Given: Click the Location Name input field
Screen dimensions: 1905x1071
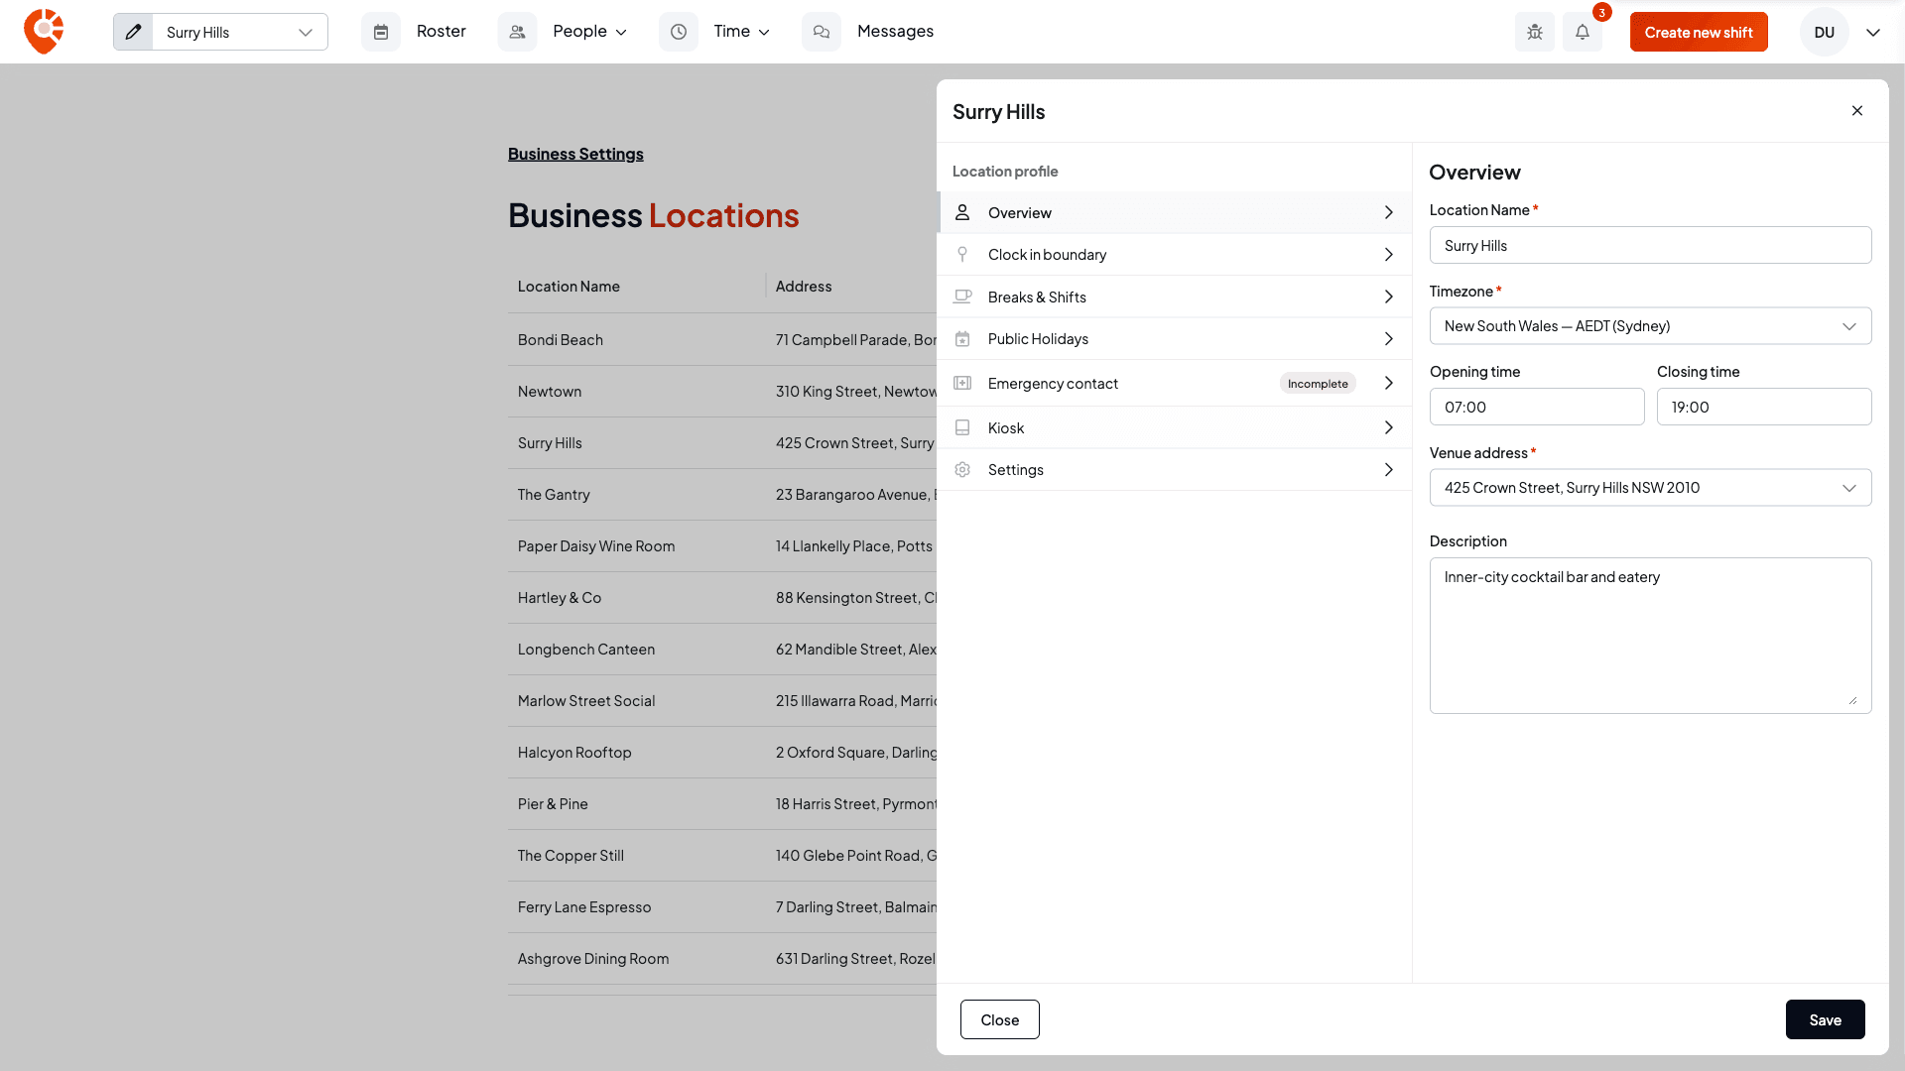Looking at the screenshot, I should [x=1650, y=245].
